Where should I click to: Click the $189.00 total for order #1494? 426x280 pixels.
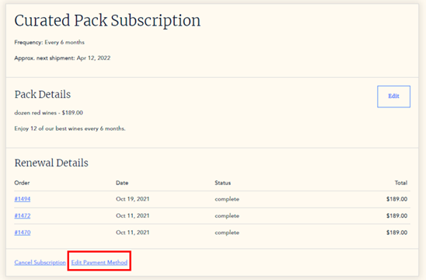(397, 199)
